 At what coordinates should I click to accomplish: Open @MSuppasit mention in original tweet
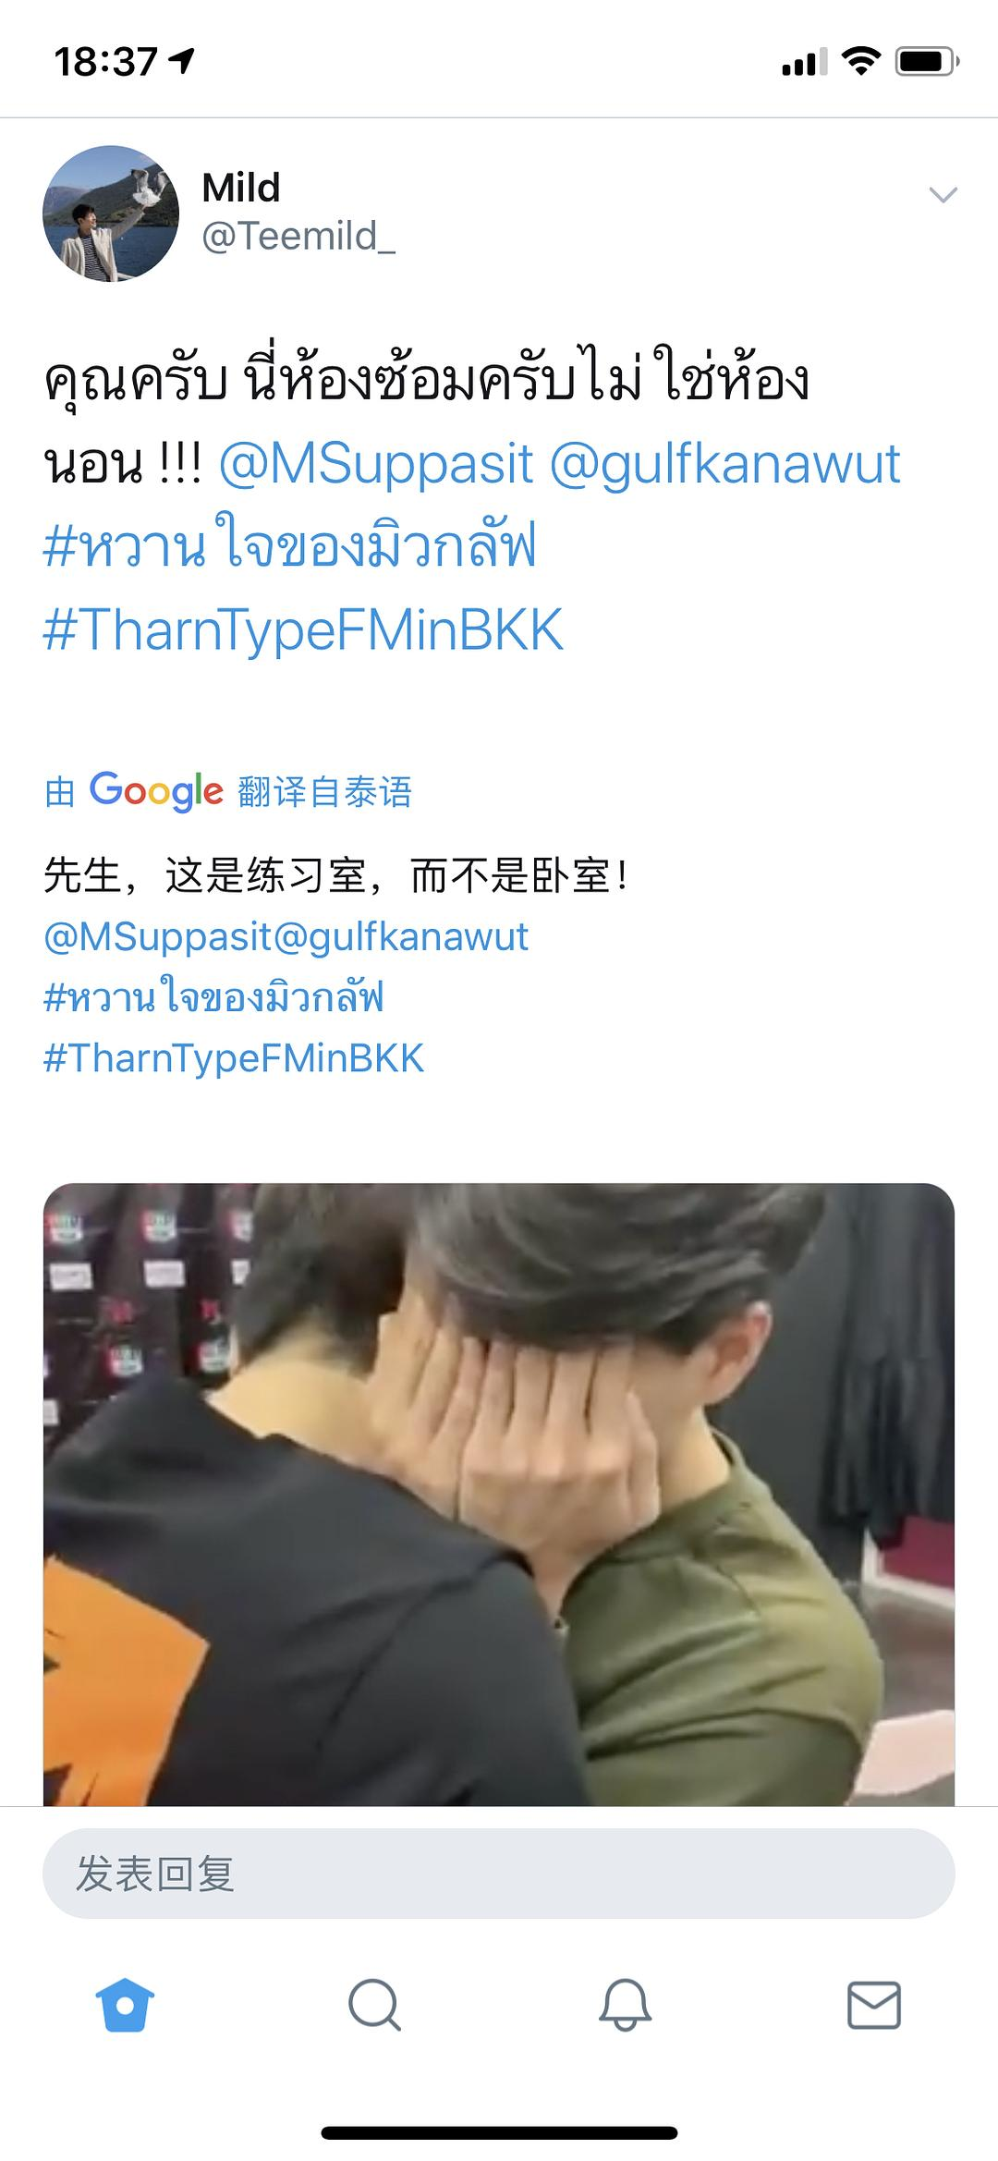point(376,463)
